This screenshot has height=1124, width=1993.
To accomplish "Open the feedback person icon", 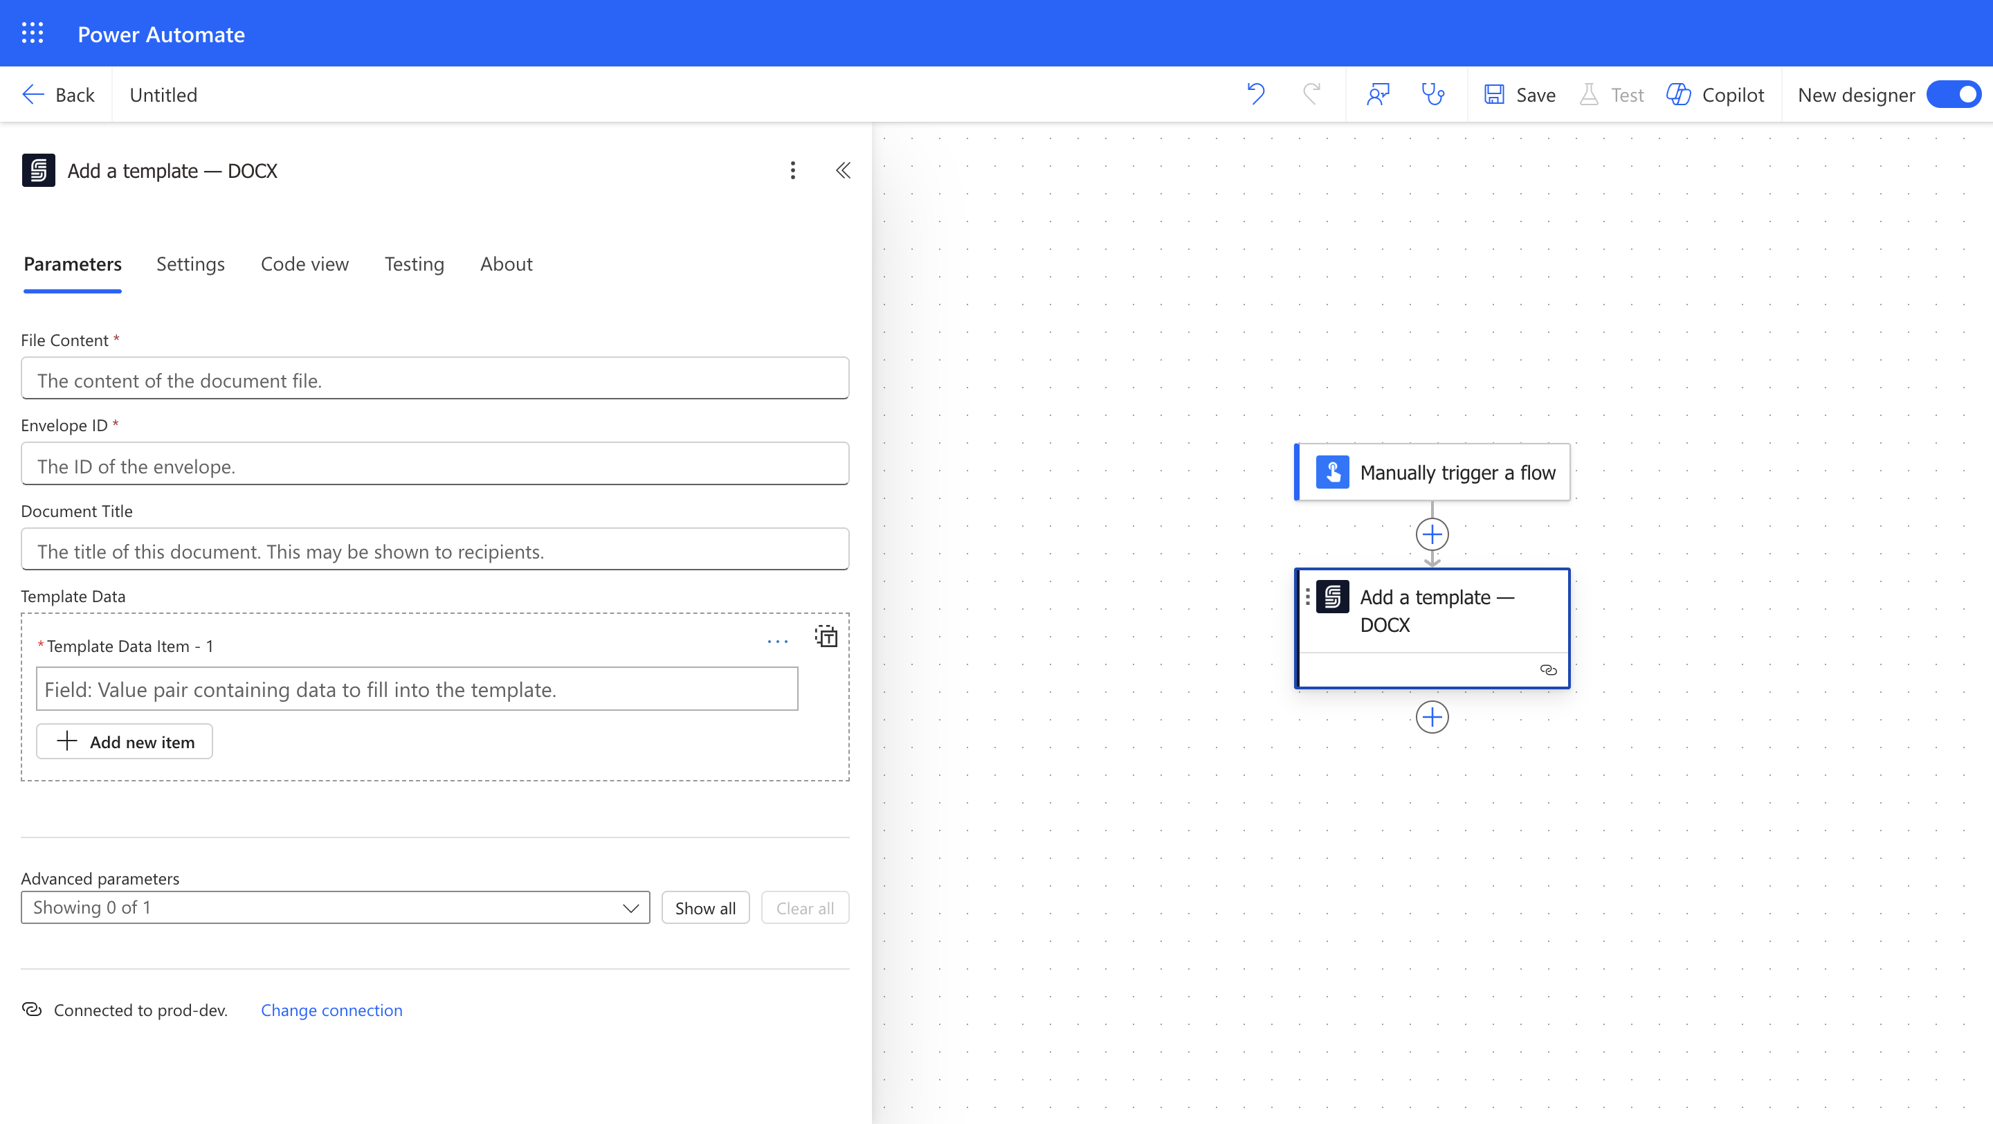I will pyautogui.click(x=1378, y=94).
